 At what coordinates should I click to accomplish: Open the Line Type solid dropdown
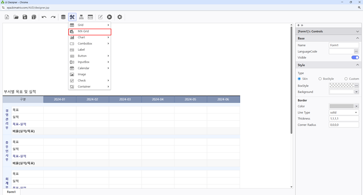coord(344,112)
